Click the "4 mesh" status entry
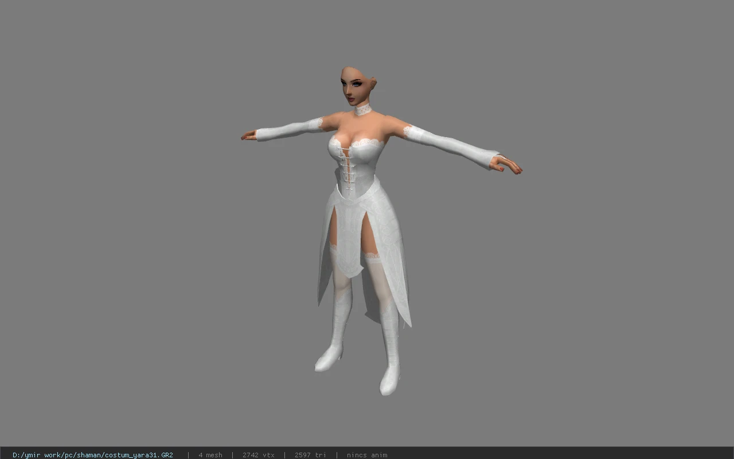 tap(210, 455)
